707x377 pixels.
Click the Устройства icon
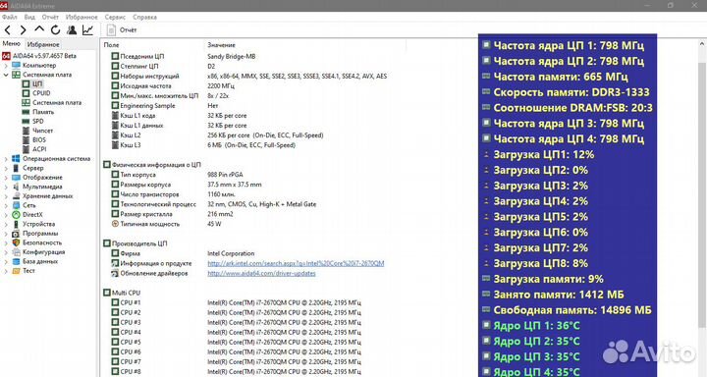point(16,224)
